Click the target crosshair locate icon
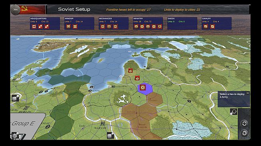This screenshot has width=261, height=146. click(x=233, y=112)
